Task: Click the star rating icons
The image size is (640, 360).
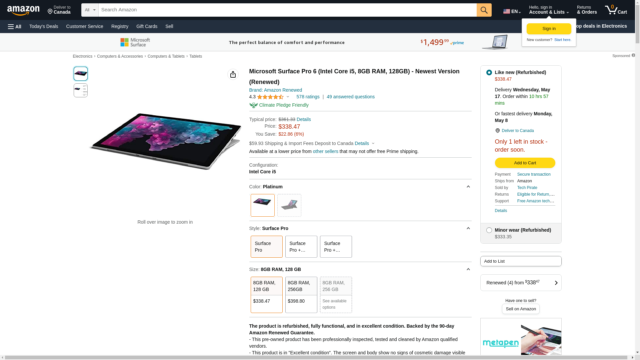Action: tap(270, 97)
